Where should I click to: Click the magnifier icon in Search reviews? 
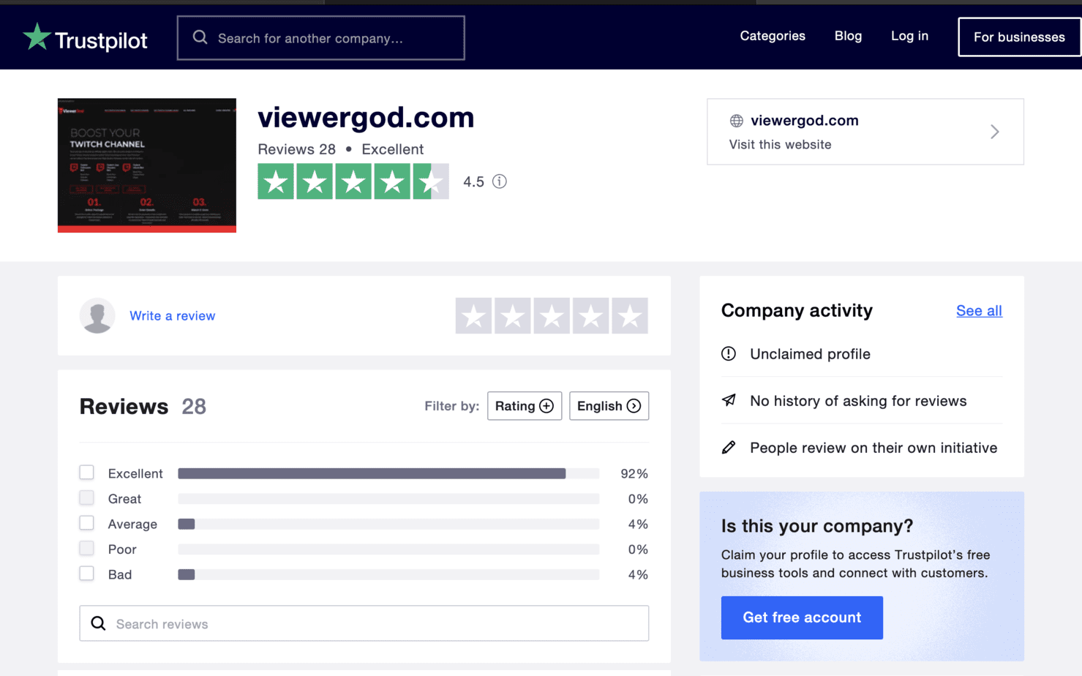(98, 623)
